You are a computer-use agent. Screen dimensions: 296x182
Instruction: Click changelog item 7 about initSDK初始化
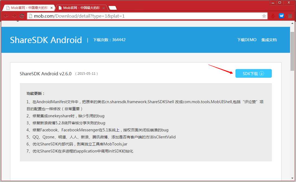(x=80, y=151)
